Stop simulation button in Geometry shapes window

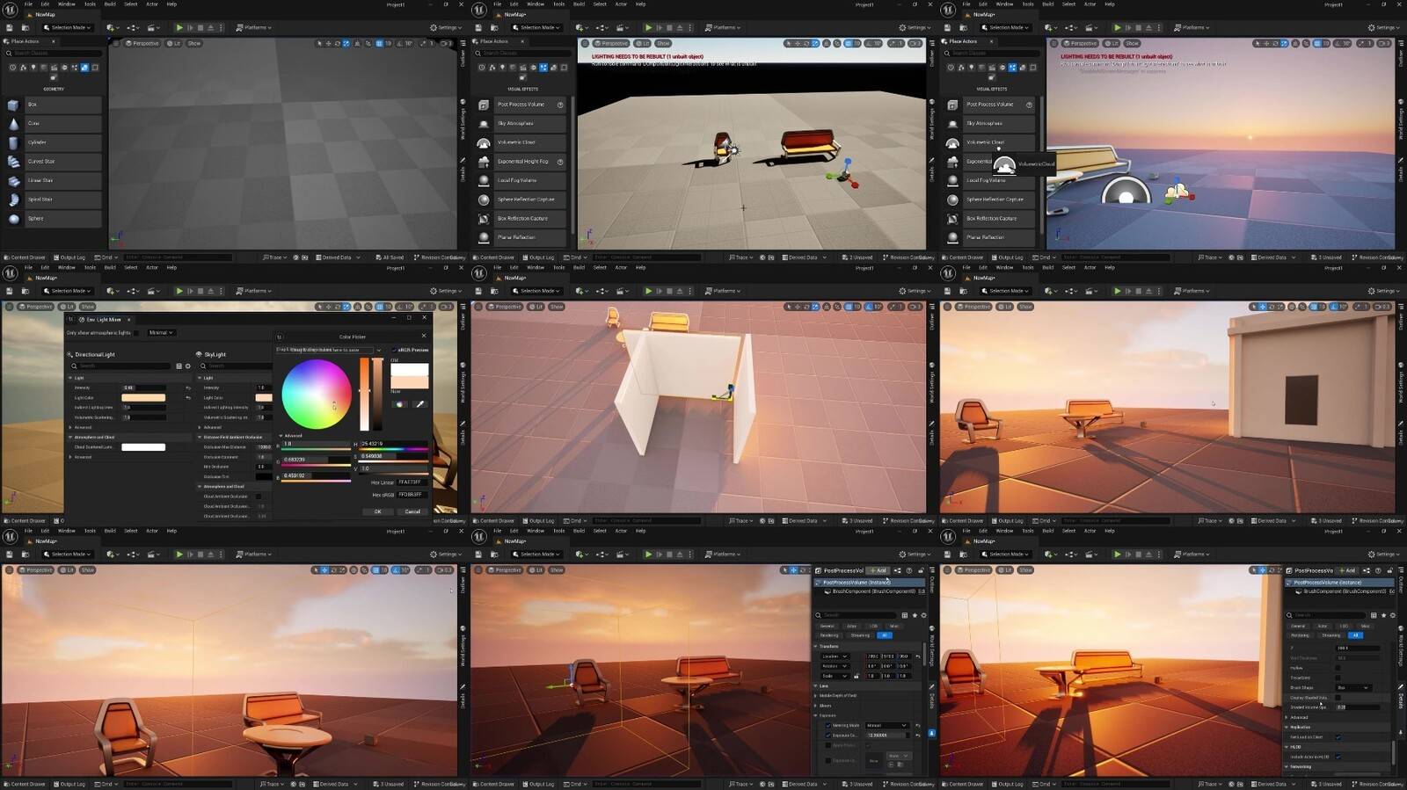click(200, 27)
